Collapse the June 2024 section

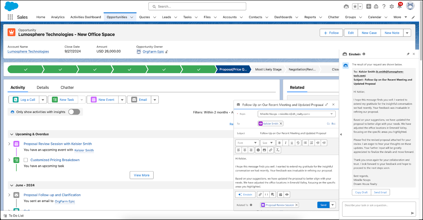point(12,185)
